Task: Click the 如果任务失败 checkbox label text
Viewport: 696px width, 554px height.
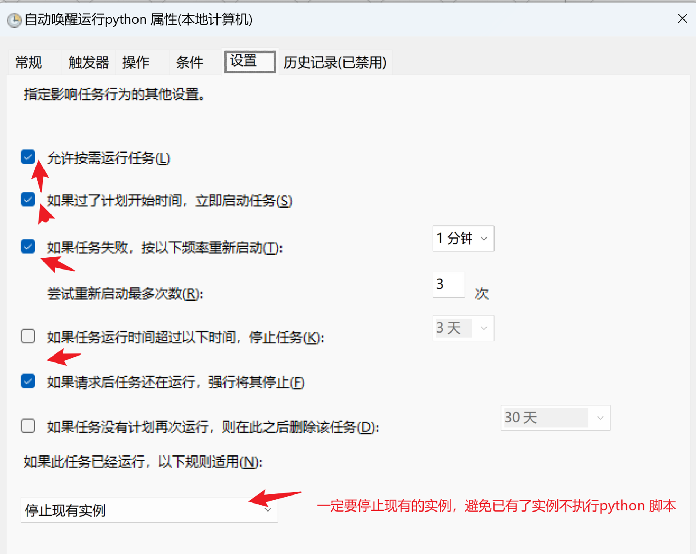Action: coord(165,248)
